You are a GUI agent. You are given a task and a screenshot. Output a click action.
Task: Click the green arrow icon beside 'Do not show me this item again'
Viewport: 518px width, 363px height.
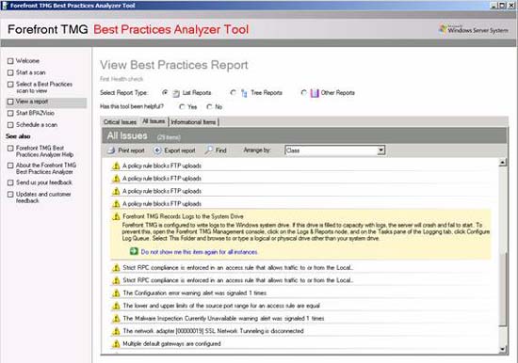click(134, 251)
